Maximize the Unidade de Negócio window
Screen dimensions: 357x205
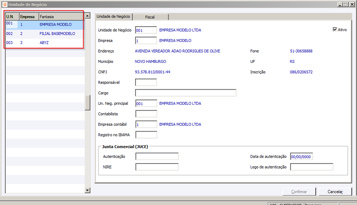pyautogui.click(x=345, y=4)
